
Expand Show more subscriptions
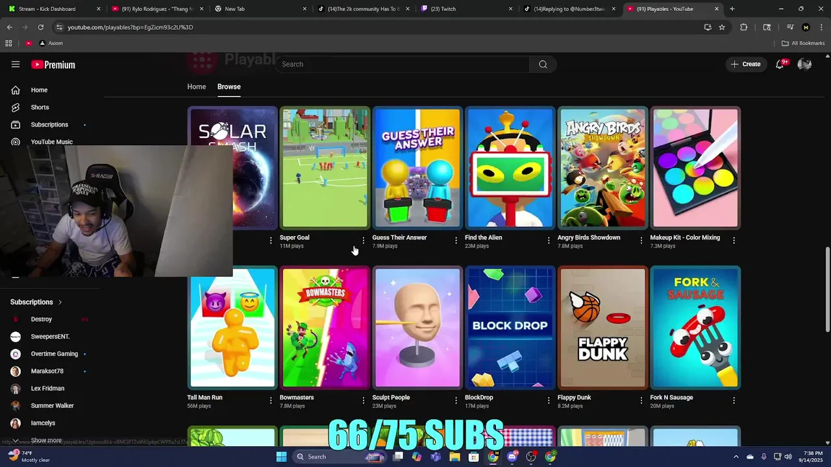(x=45, y=440)
